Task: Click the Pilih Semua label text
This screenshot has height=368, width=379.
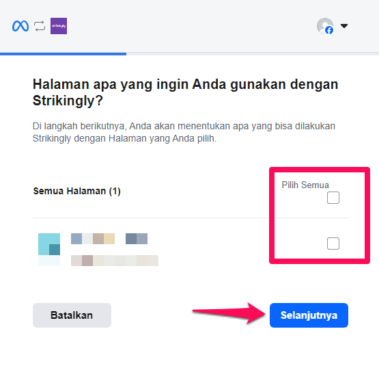Action: tap(305, 185)
